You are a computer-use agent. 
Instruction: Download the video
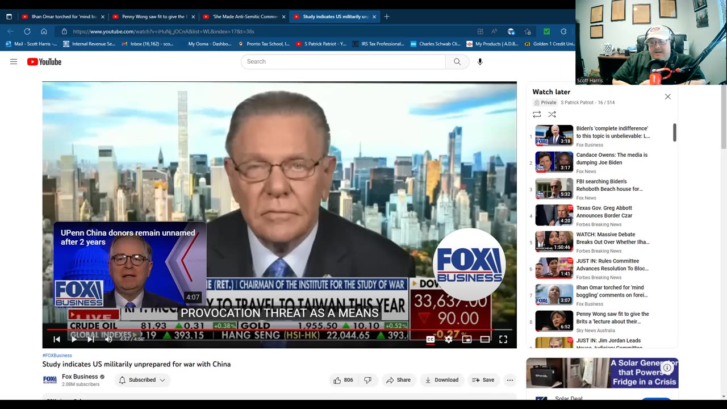click(x=442, y=380)
